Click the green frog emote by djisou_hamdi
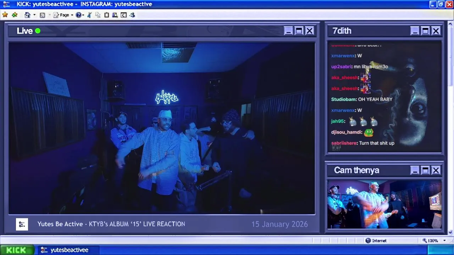454x255 pixels. pos(369,132)
